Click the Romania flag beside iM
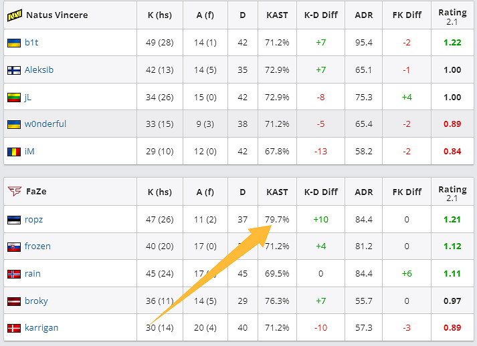 (13, 152)
